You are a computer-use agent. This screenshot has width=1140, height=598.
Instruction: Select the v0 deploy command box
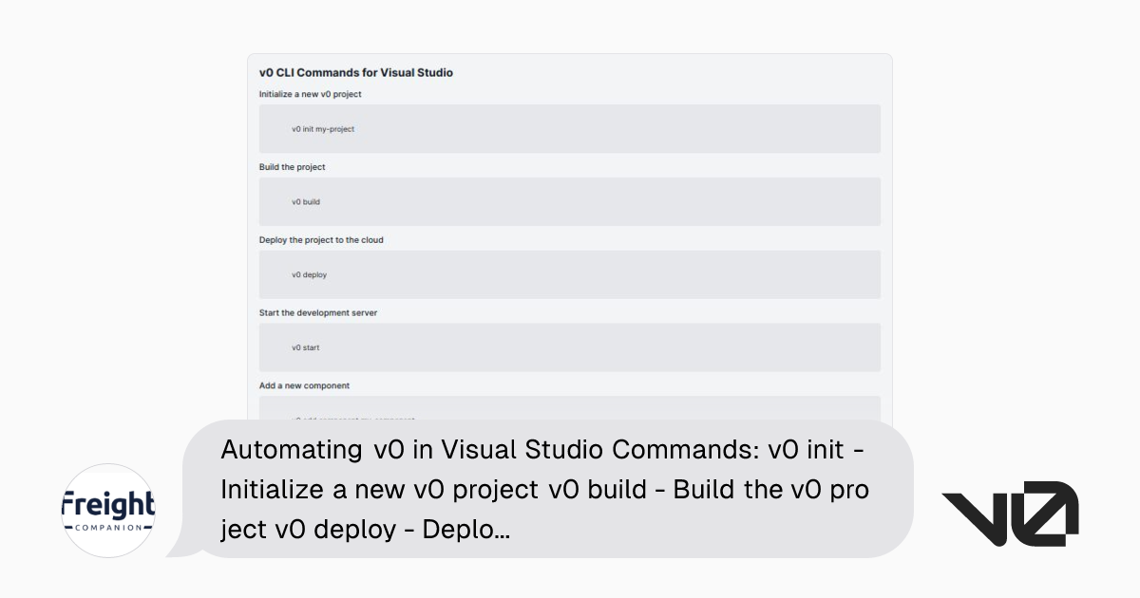569,274
